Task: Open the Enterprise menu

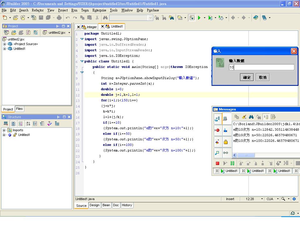Action: [99, 10]
